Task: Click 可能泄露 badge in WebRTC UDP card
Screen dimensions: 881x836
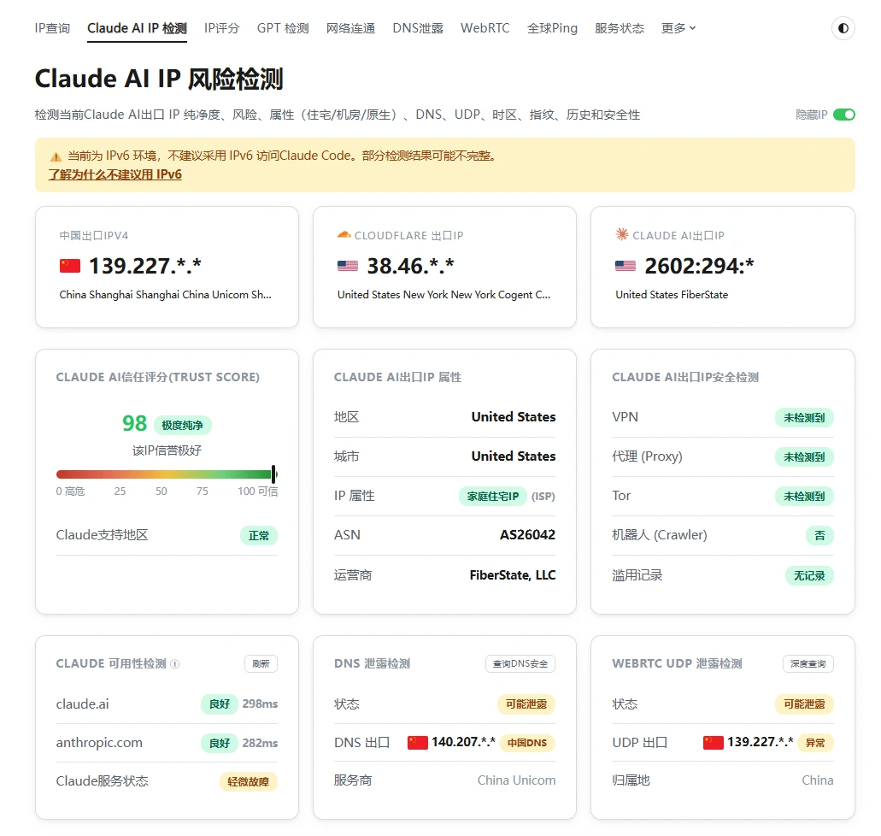Action: pos(805,704)
